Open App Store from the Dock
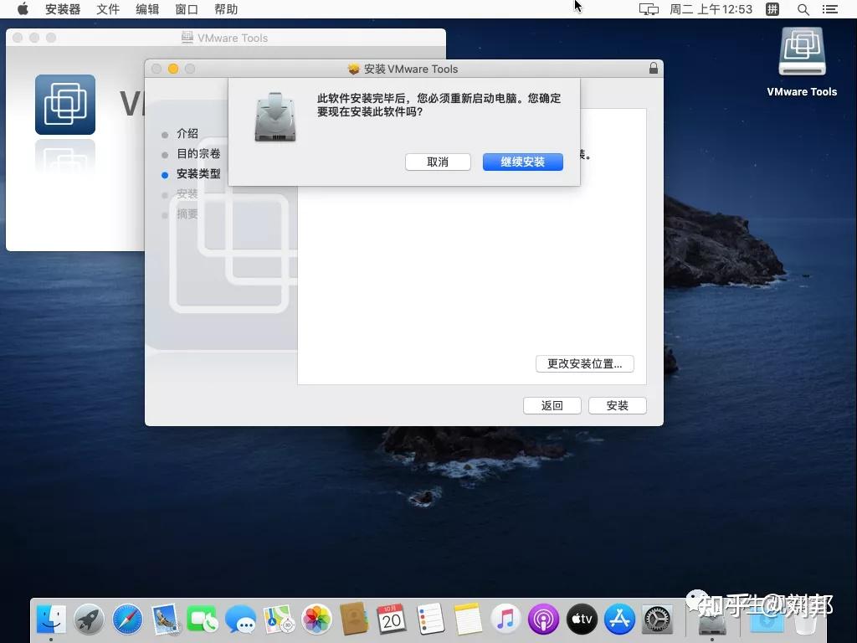857x643 pixels. click(x=619, y=619)
